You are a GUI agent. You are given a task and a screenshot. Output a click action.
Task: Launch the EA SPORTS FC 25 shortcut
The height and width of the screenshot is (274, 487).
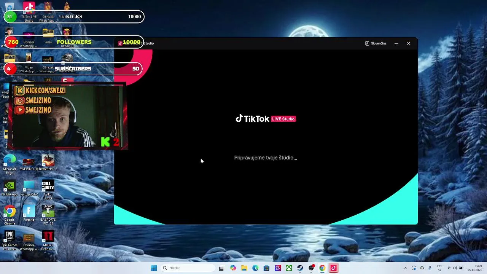[48, 215]
